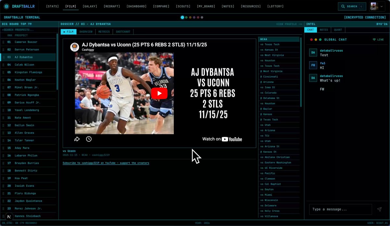Screen dimensions: 390x226
Task: Click the scrollbar in the Big Board prospect list
Action: pos(57,62)
